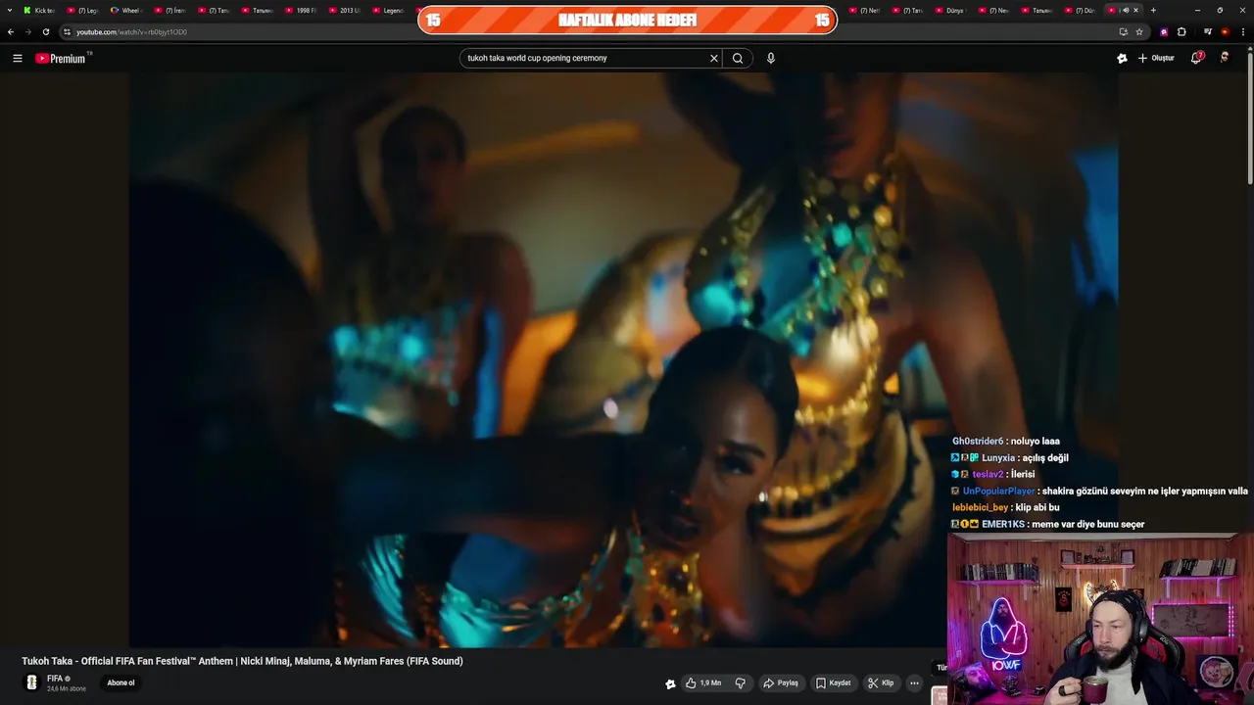1254x705 pixels.
Task: Click the HAFTALIK ABONE HEDEFİ banner
Action: (x=627, y=20)
